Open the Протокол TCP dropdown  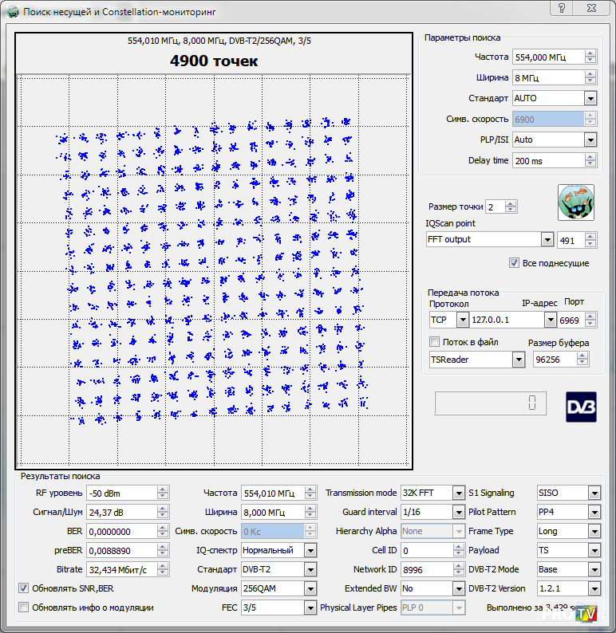[462, 320]
